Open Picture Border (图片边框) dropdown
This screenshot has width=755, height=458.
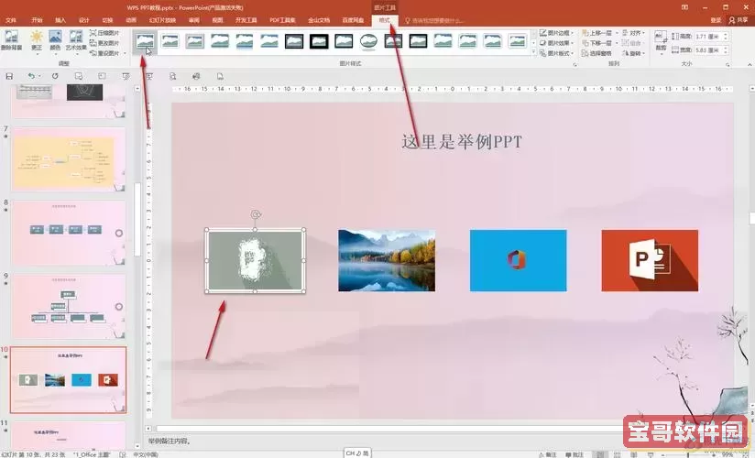tap(556, 33)
